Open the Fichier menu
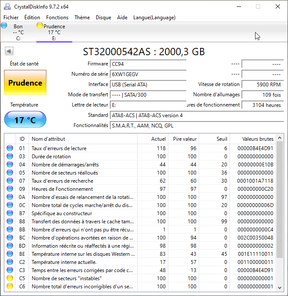The image size is (288, 296). pyautogui.click(x=11, y=18)
